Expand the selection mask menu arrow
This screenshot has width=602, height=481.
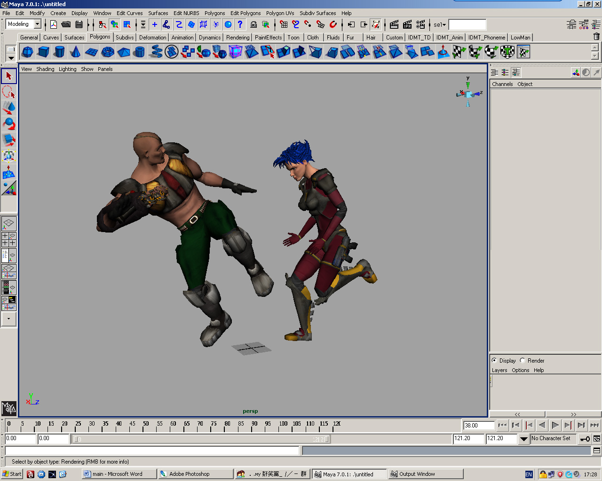143,24
